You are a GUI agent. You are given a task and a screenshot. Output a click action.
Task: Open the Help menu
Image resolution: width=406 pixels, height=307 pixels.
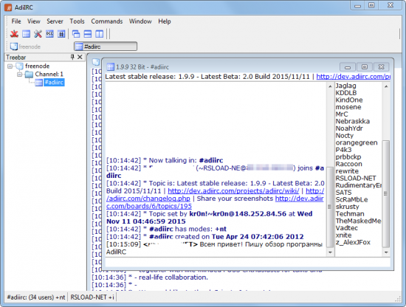165,21
